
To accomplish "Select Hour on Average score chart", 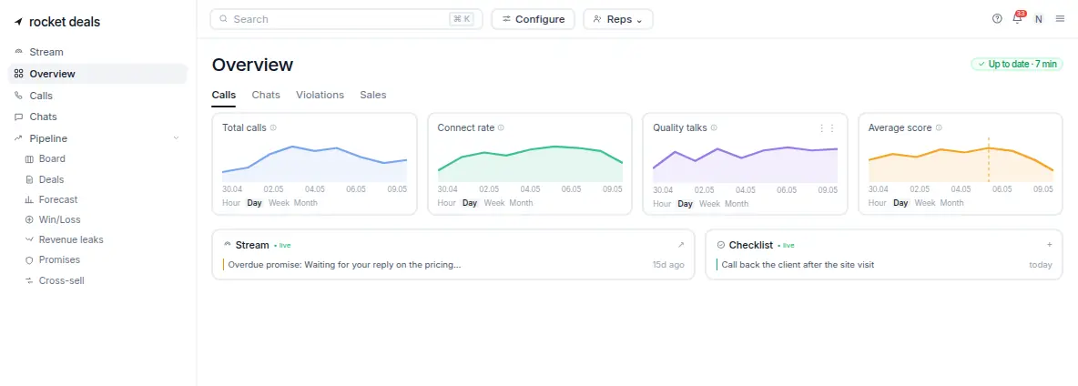I will 878,203.
